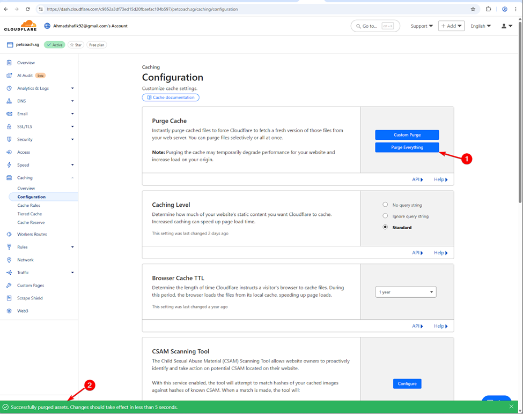Viewport: 523px width, 414px height.
Task: Open Cache Reserve menu item
Action: (31, 222)
